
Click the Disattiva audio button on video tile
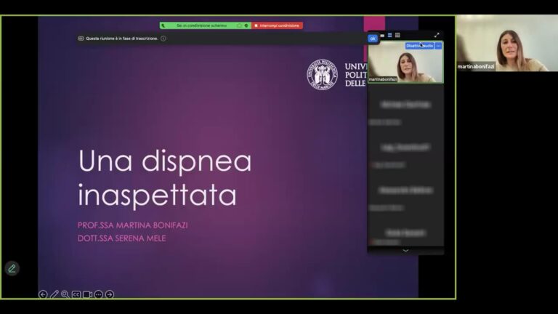tap(419, 46)
